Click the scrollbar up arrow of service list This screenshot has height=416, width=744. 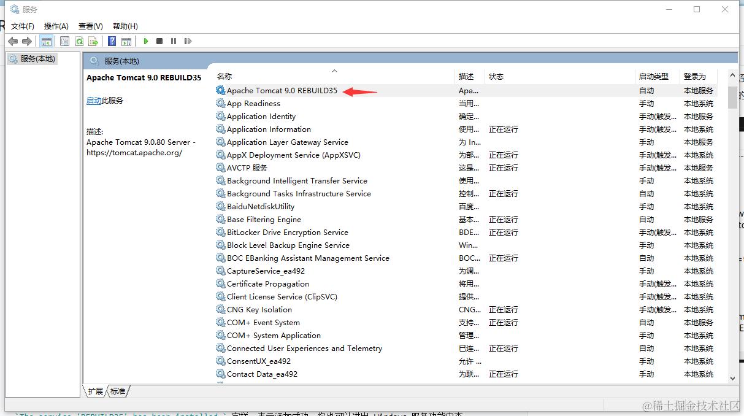(732, 75)
